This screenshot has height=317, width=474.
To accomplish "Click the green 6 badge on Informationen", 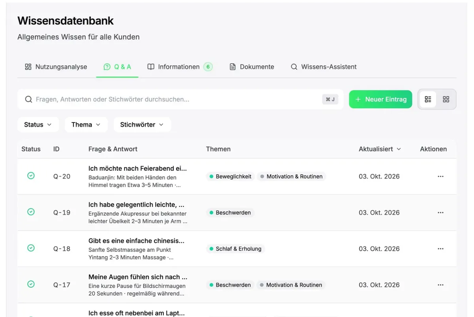I will click(x=208, y=67).
